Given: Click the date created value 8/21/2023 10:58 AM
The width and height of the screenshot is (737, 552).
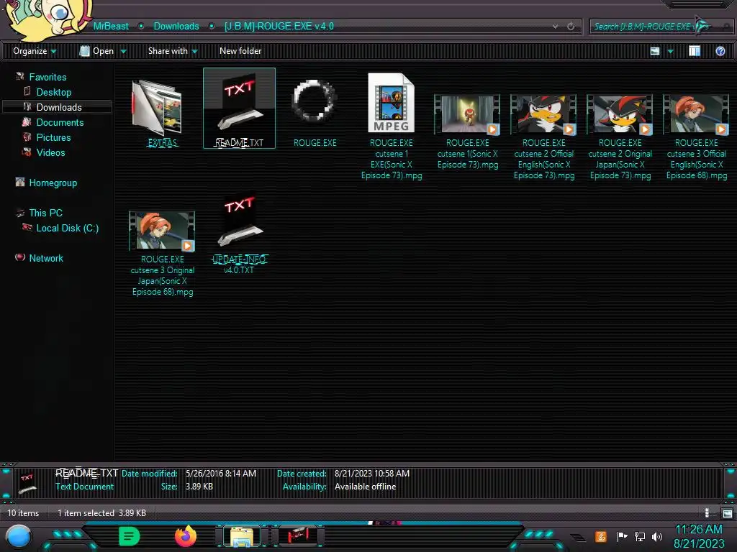Looking at the screenshot, I should coord(372,473).
